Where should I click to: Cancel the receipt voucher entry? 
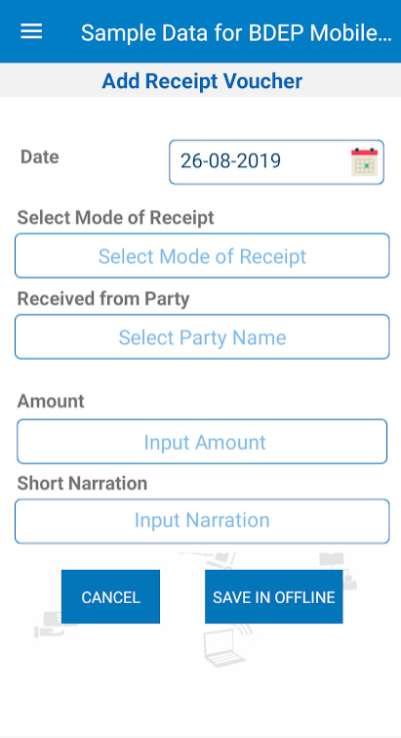point(110,597)
